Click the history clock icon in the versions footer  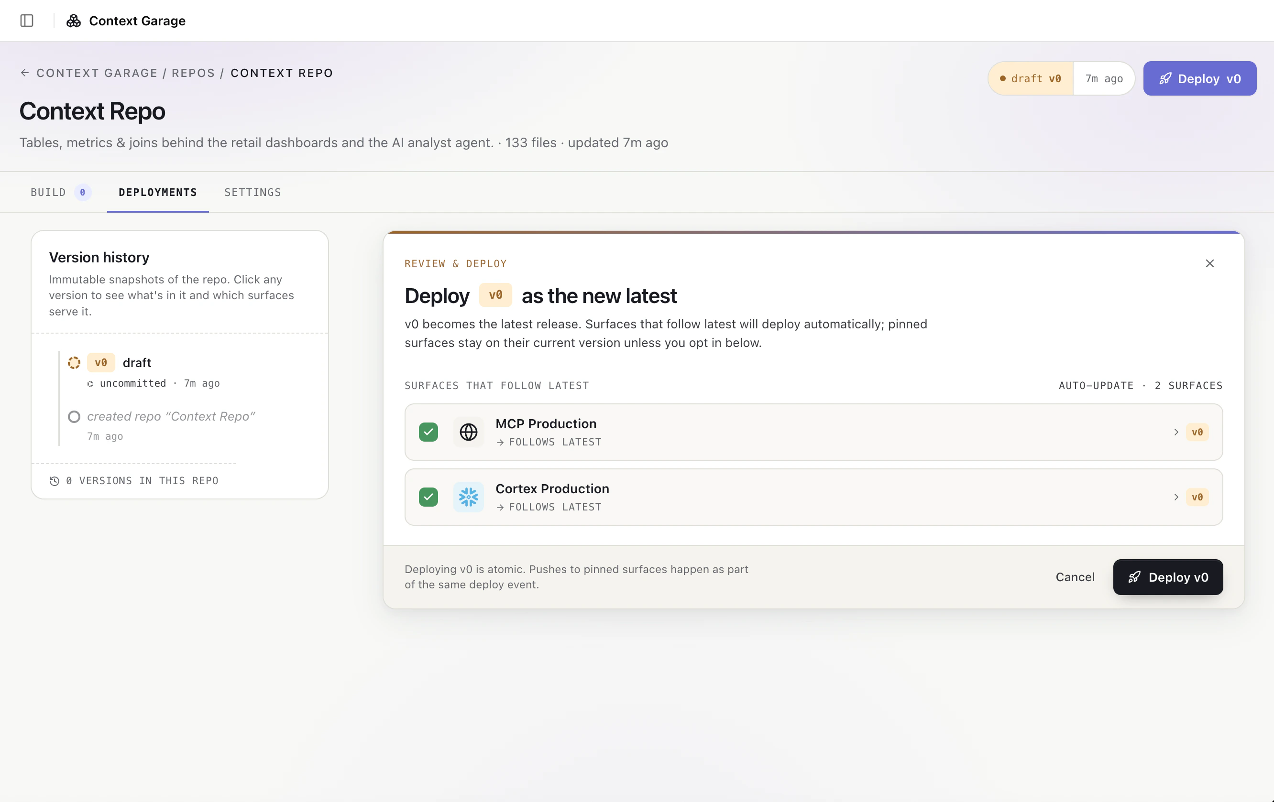click(54, 480)
